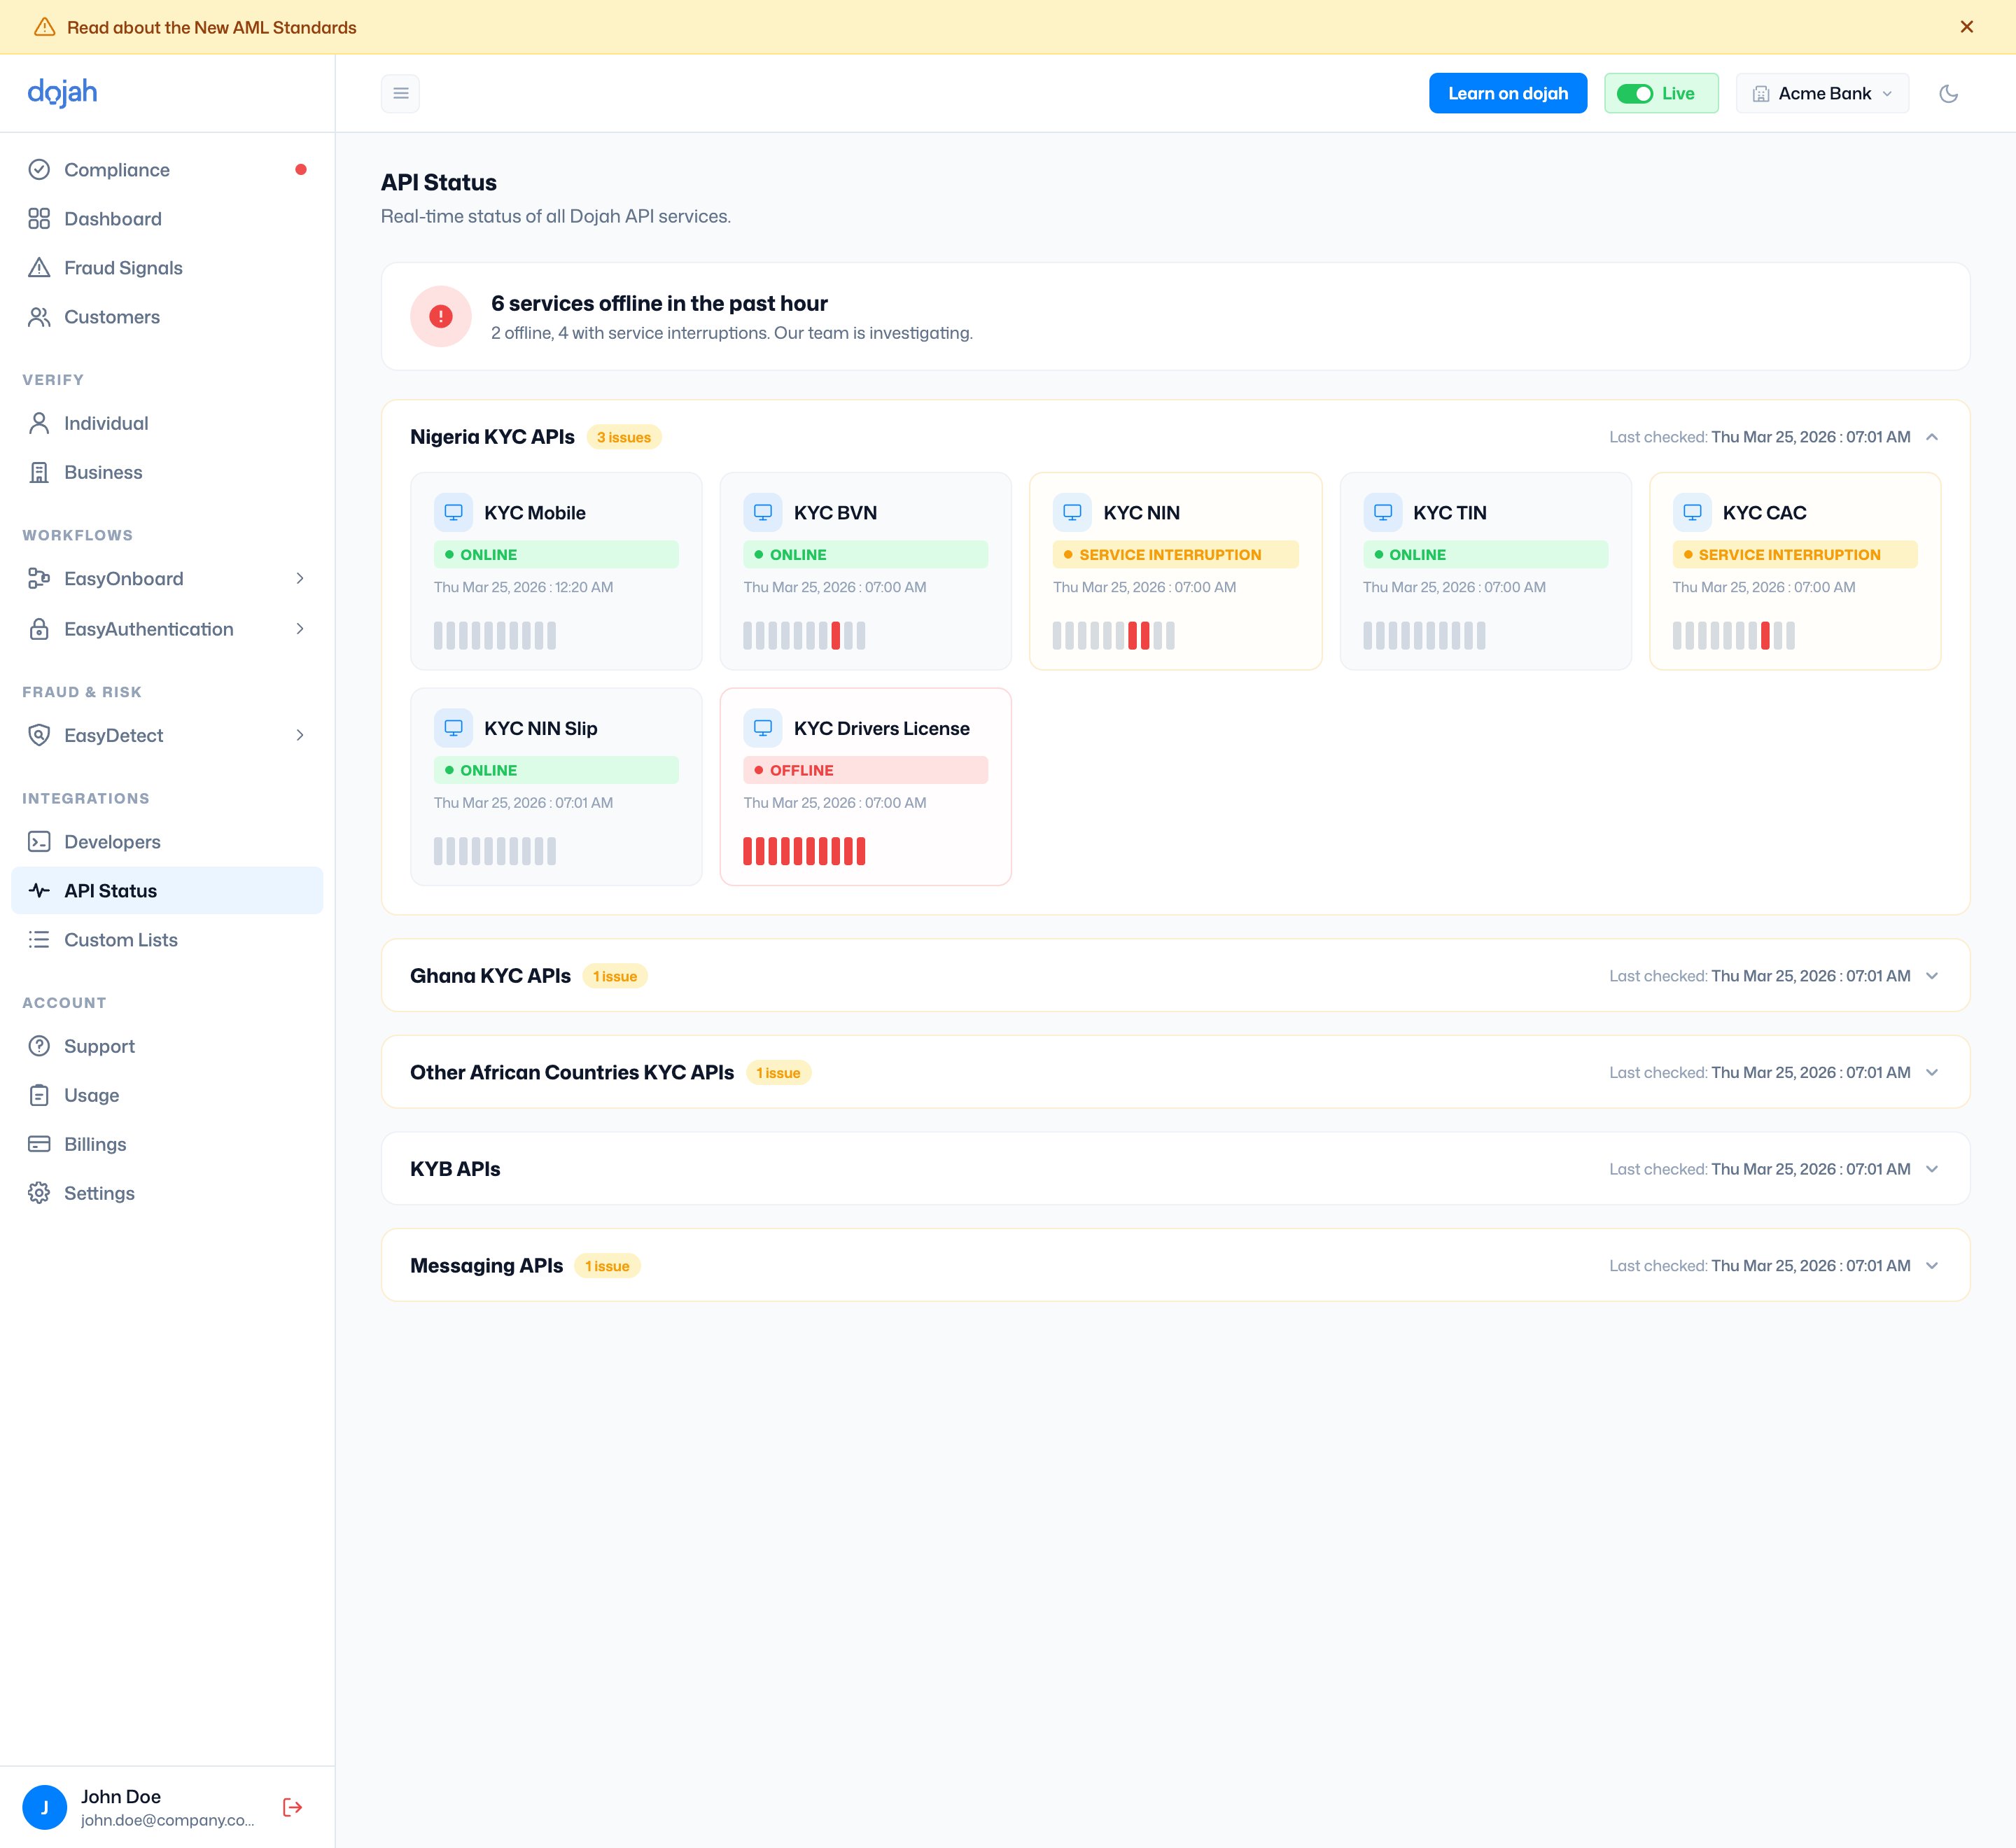This screenshot has height=1848, width=2016.
Task: Toggle the Live mode switch
Action: coord(1635,93)
